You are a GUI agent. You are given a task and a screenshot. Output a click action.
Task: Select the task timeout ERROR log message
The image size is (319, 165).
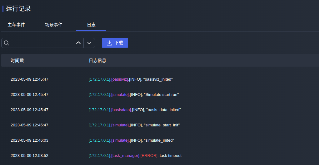pos(135,155)
